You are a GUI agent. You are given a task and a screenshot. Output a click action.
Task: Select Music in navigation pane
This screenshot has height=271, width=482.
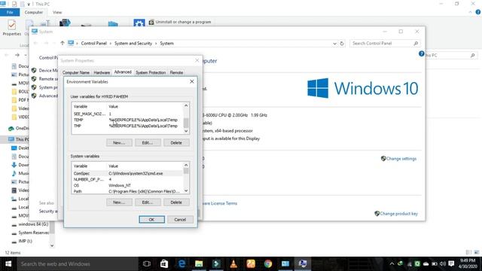20,173
